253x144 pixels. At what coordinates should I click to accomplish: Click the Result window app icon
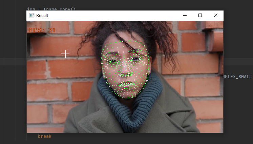point(31,15)
